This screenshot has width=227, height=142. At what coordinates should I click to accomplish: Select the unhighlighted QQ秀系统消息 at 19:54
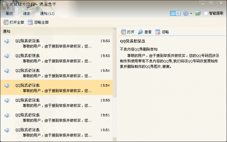[x=56, y=73]
